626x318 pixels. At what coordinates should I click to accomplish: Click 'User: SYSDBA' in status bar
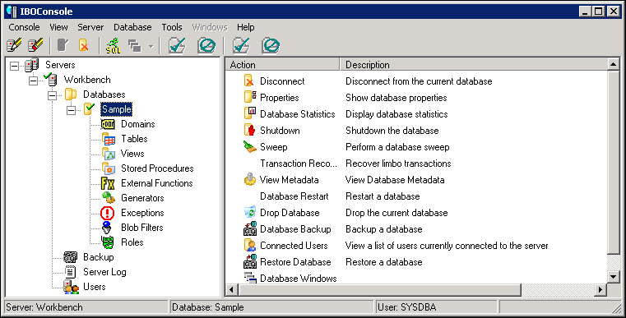(407, 307)
